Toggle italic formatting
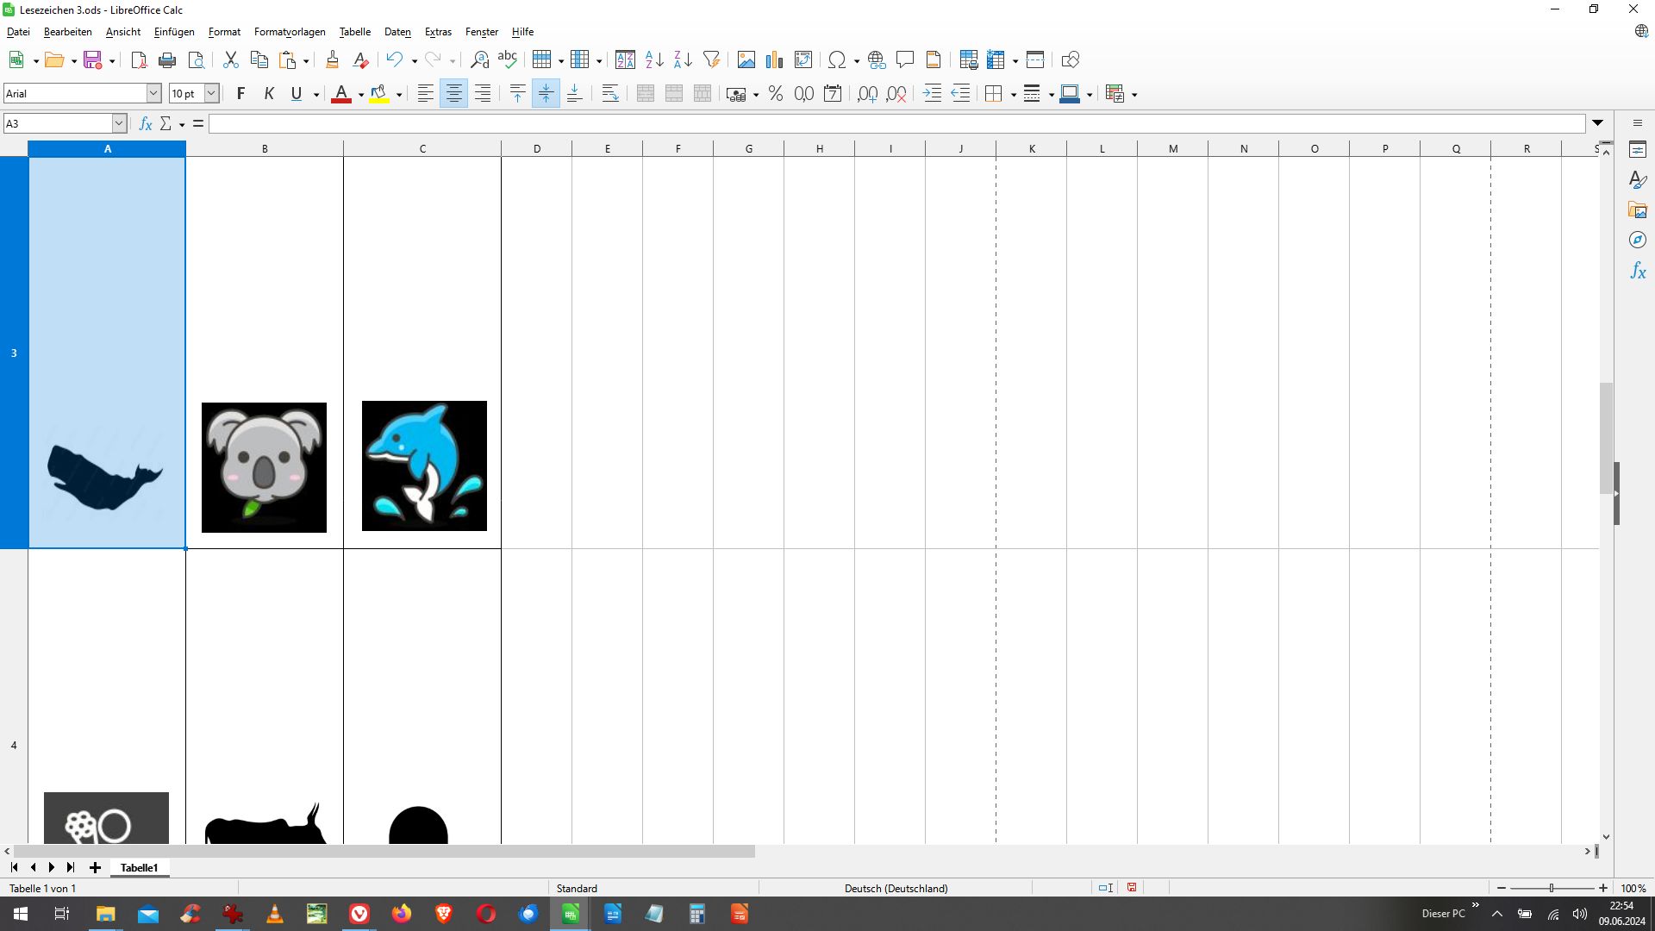 [x=269, y=94]
